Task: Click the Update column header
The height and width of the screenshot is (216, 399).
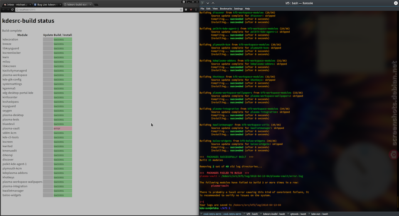Action: pyautogui.click(x=48, y=35)
